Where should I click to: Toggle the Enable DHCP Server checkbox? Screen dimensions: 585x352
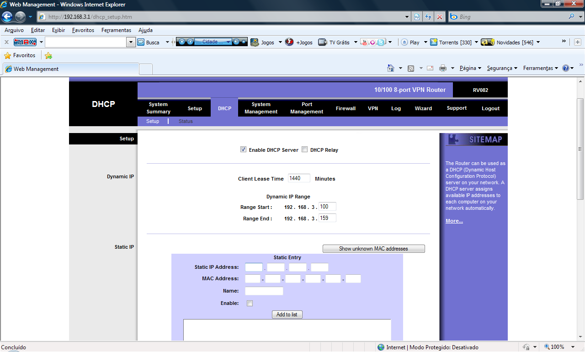click(243, 149)
